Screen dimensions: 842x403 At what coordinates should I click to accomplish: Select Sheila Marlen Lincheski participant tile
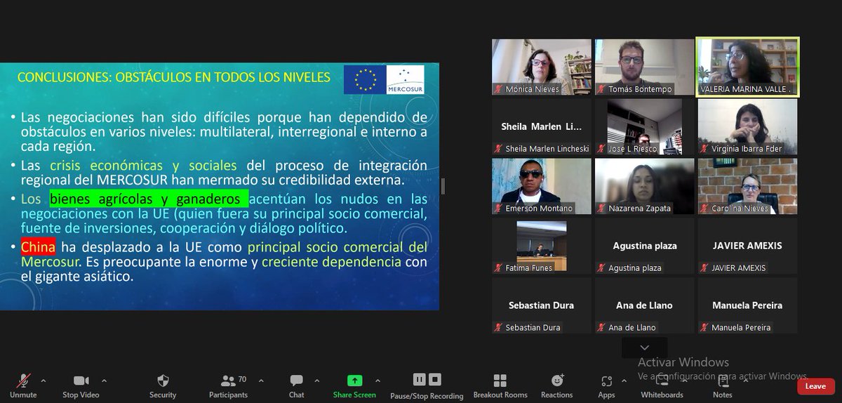pyautogui.click(x=542, y=126)
